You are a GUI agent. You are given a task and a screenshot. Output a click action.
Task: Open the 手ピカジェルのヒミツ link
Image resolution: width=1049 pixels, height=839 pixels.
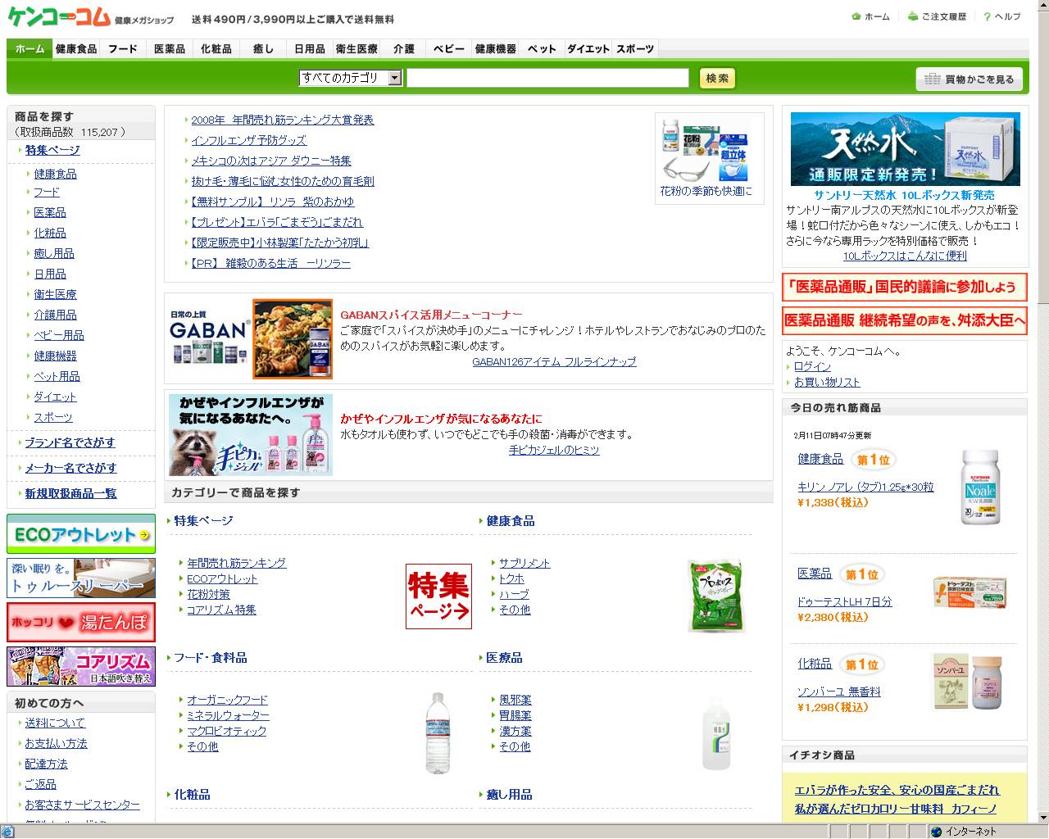pyautogui.click(x=554, y=450)
